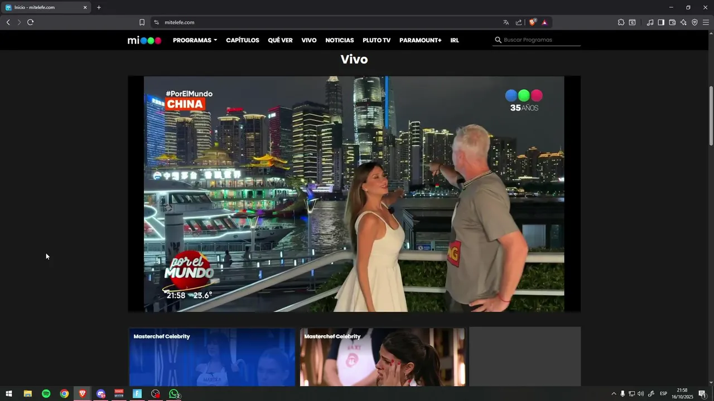Open the PLUTO TV link
The width and height of the screenshot is (714, 401).
tap(377, 40)
